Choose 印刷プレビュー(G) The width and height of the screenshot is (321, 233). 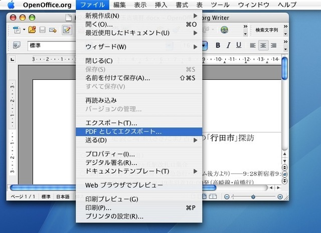pyautogui.click(x=139, y=199)
